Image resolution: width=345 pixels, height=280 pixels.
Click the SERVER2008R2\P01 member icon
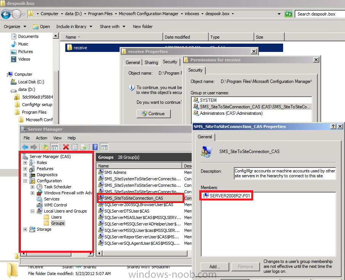206,196
